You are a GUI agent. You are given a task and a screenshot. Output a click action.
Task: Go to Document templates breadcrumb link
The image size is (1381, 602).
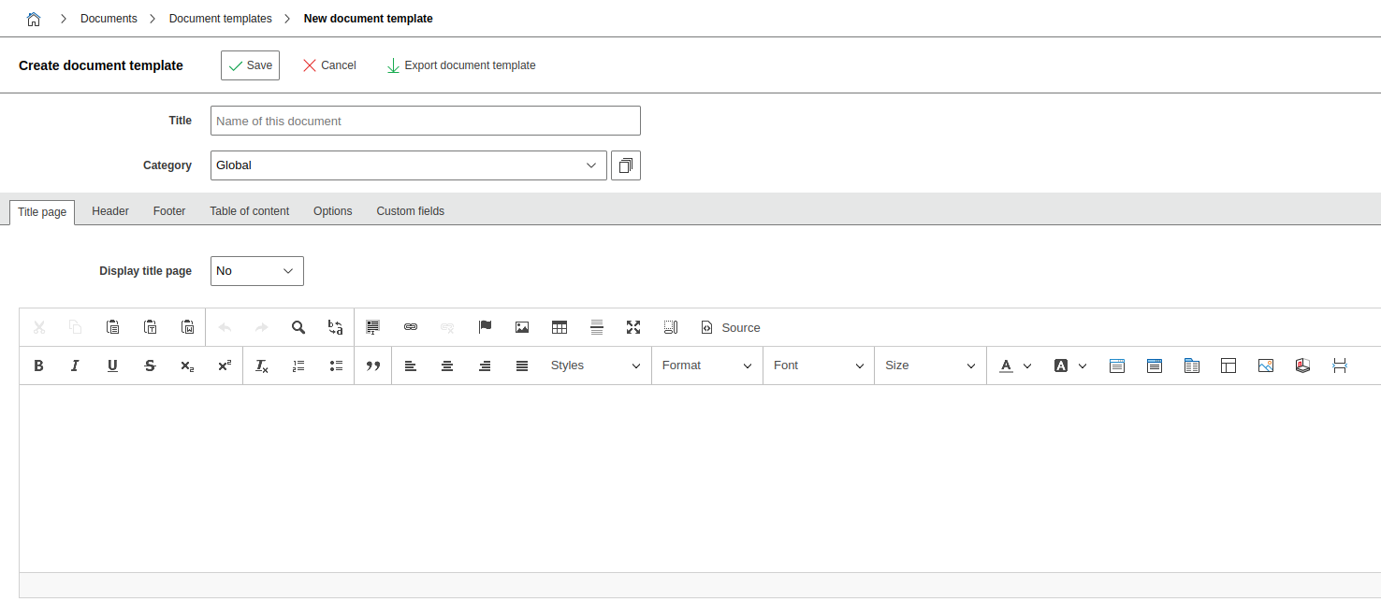[221, 19]
